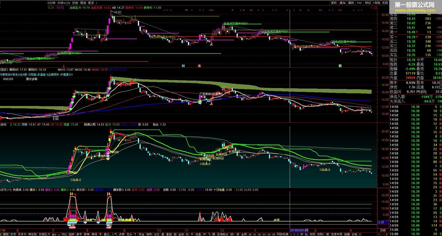Click the small diamond icon under toolbar
This screenshot has width=442, height=236.
372,8
